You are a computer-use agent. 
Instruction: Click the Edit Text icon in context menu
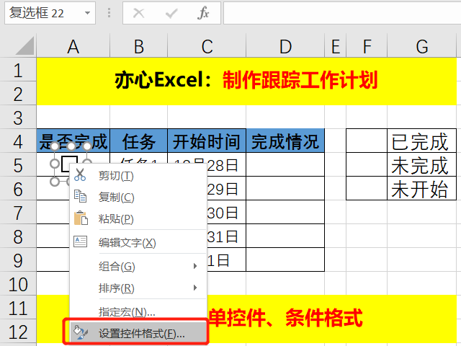pyautogui.click(x=80, y=241)
